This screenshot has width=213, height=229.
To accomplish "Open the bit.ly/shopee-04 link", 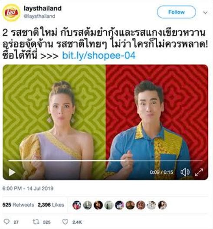I will tap(99, 56).
